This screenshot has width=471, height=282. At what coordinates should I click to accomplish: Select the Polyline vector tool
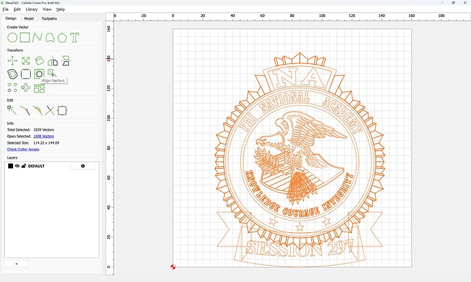(38, 37)
